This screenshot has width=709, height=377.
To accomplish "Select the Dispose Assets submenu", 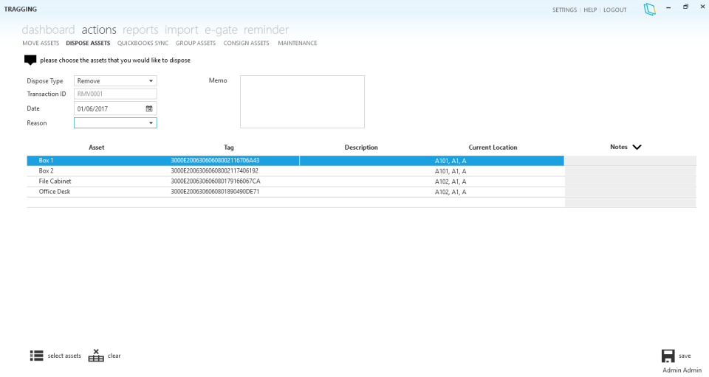I will [x=88, y=44].
